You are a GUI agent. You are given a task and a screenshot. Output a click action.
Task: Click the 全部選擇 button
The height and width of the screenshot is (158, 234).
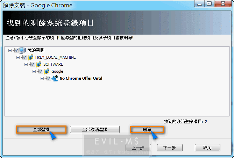(x=41, y=129)
